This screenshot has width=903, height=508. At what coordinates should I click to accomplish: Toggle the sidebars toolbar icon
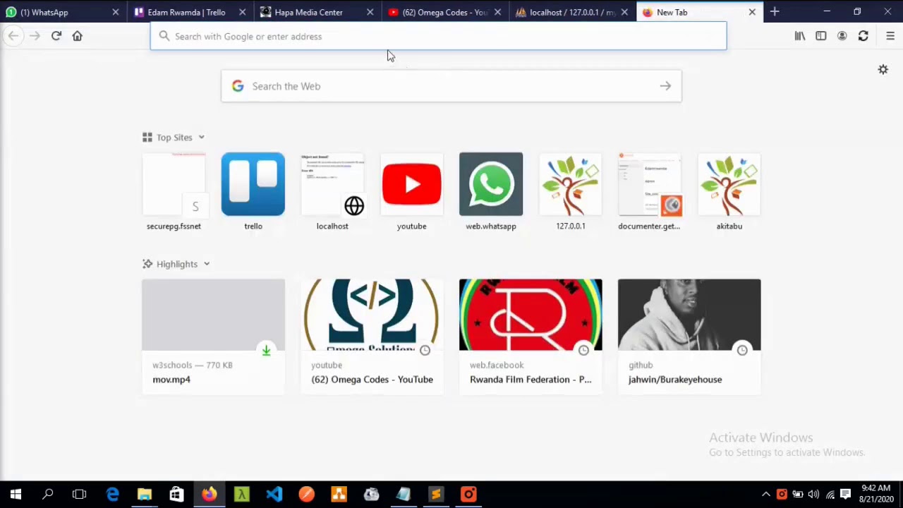[x=821, y=36]
